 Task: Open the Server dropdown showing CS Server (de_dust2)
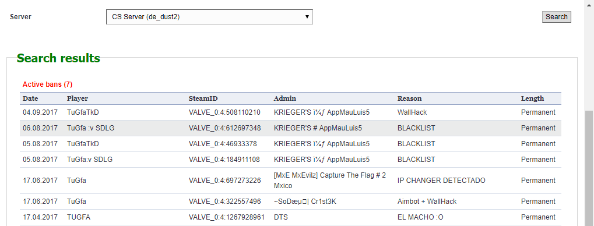tap(209, 17)
